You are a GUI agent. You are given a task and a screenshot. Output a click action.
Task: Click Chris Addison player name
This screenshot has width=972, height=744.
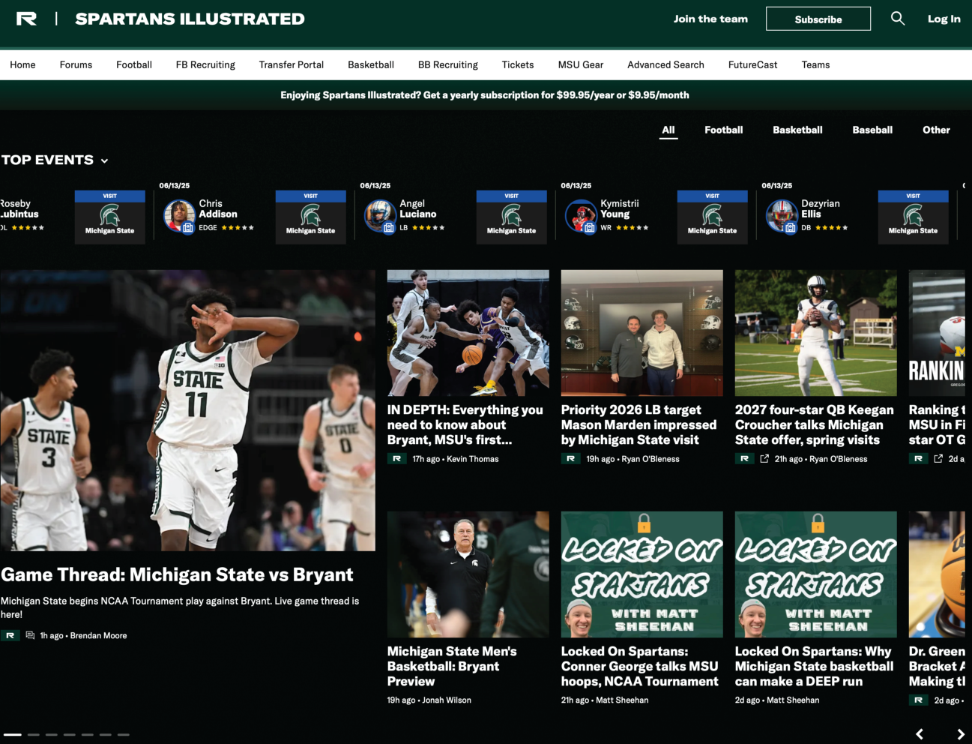coord(218,208)
